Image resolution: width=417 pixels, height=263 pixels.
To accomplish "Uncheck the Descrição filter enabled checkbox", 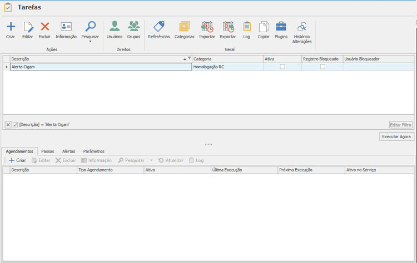I will [16, 124].
